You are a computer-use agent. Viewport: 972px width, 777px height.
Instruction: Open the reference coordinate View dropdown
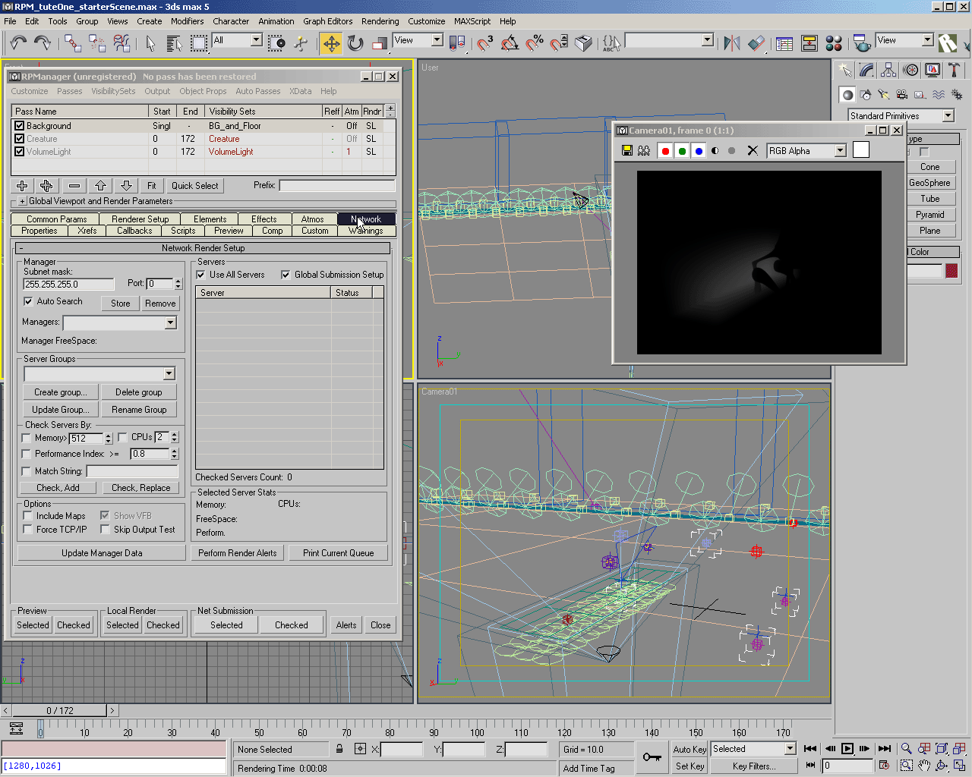coord(437,40)
